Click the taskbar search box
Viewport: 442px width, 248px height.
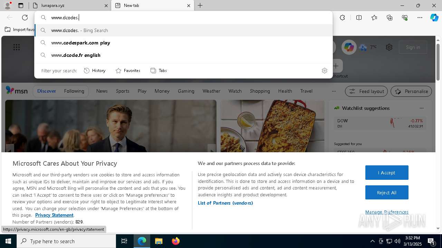pos(66,241)
